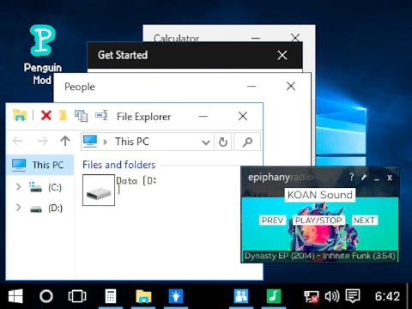Open the File Explorer search box
Image resolution: width=412 pixels, height=309 pixels.
[x=247, y=142]
